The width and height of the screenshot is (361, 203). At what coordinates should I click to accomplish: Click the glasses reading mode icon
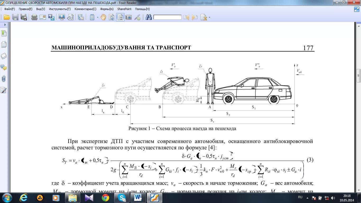pos(70,17)
